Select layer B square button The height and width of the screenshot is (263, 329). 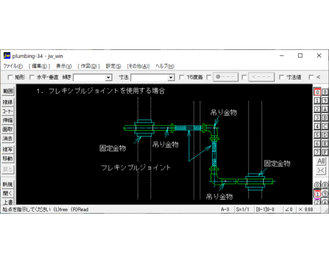325,118
